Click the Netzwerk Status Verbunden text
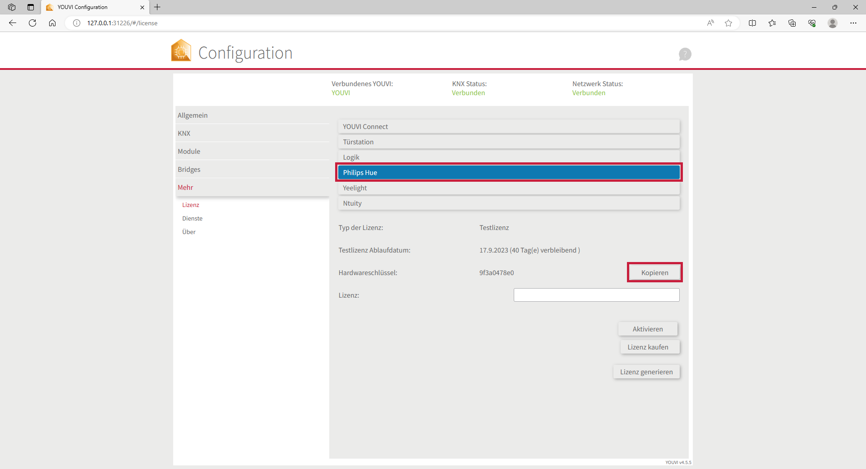The image size is (866, 469). tap(589, 93)
